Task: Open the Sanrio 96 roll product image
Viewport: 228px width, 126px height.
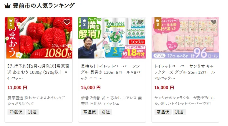Action: click(x=185, y=38)
